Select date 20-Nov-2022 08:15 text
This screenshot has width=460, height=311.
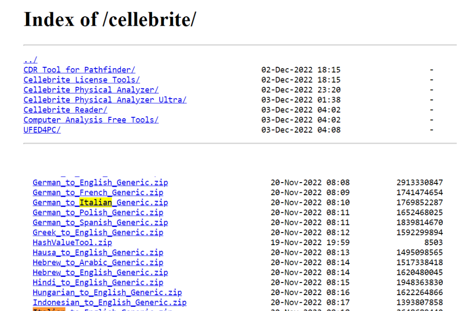310,282
